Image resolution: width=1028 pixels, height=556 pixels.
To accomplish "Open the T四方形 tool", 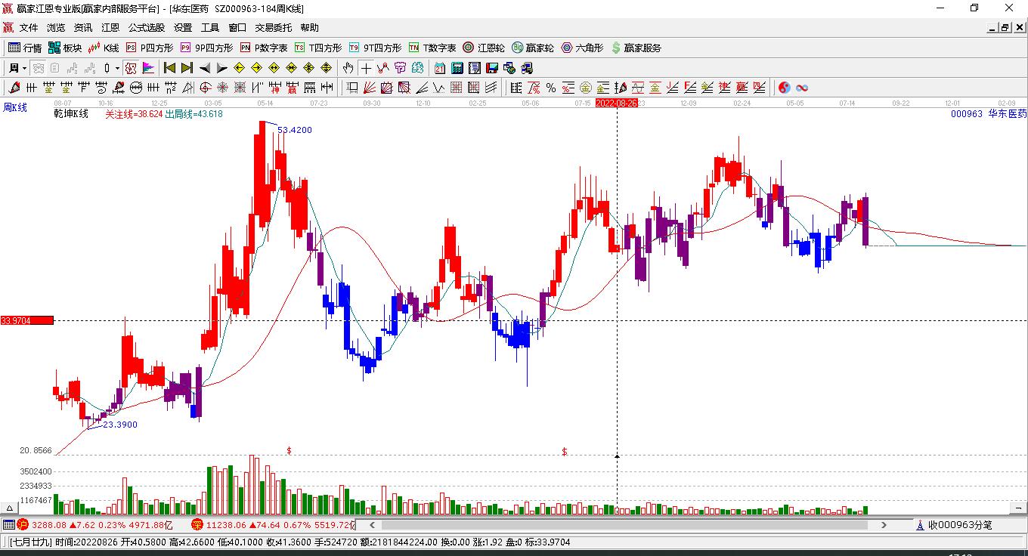I will [x=318, y=48].
